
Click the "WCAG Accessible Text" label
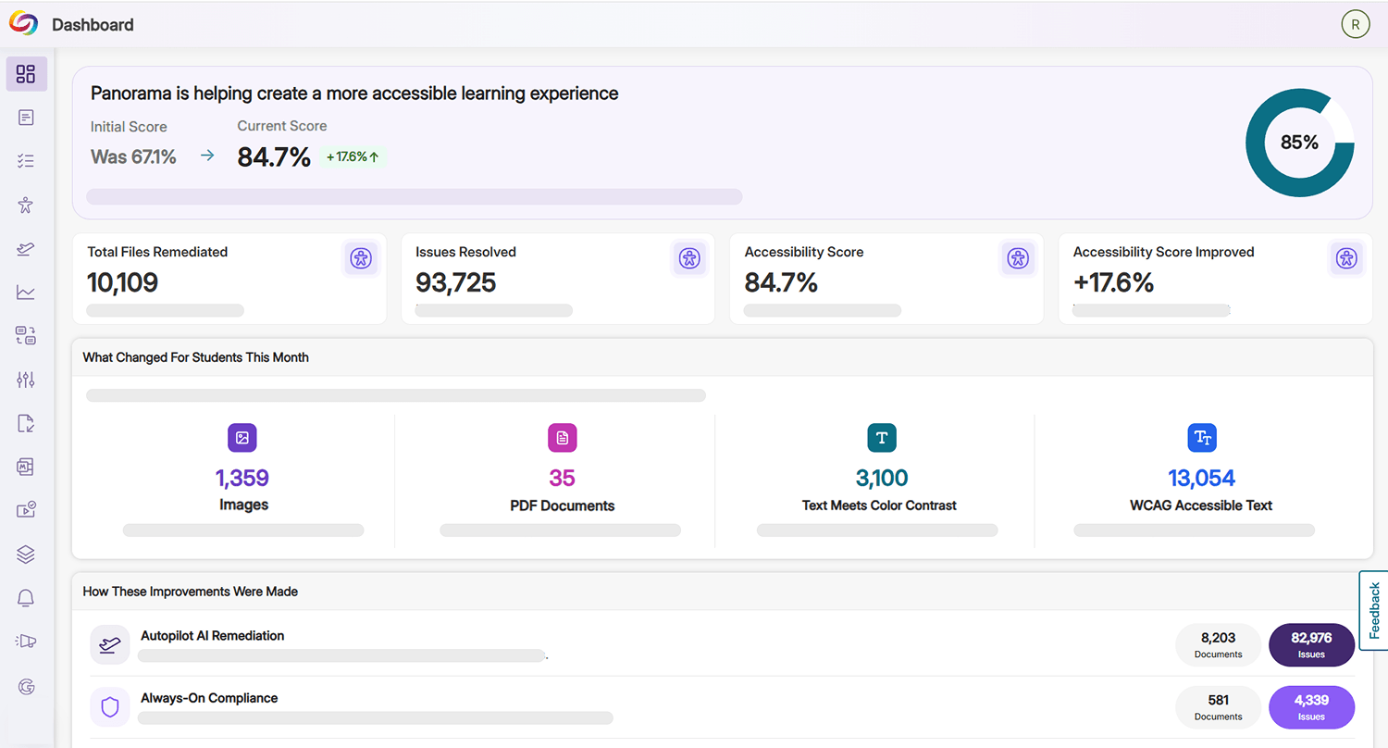(x=1201, y=505)
